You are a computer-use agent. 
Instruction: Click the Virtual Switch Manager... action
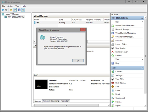point(125,33)
